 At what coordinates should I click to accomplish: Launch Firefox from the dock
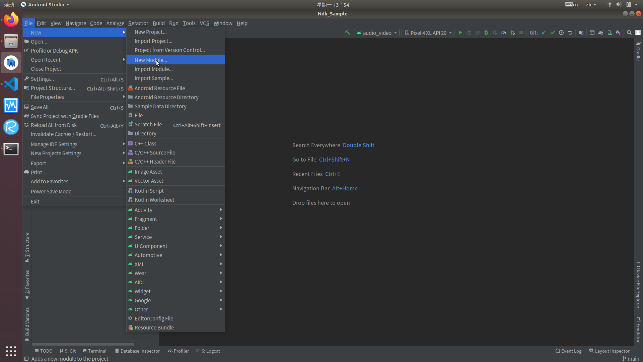(x=11, y=19)
